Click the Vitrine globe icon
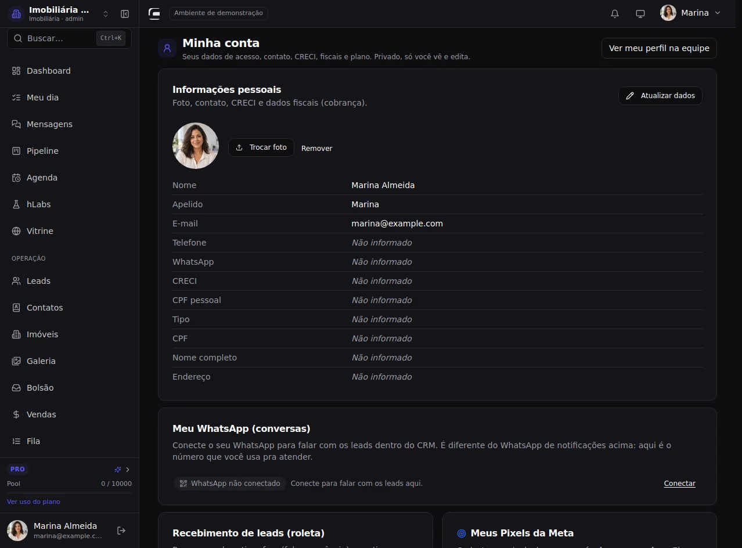The width and height of the screenshot is (742, 548). [16, 231]
